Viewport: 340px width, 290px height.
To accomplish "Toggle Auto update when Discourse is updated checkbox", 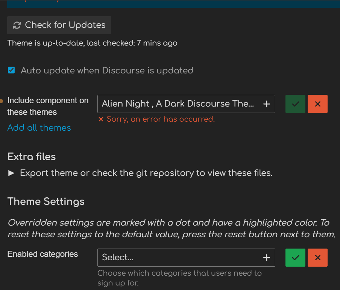I will coord(11,70).
